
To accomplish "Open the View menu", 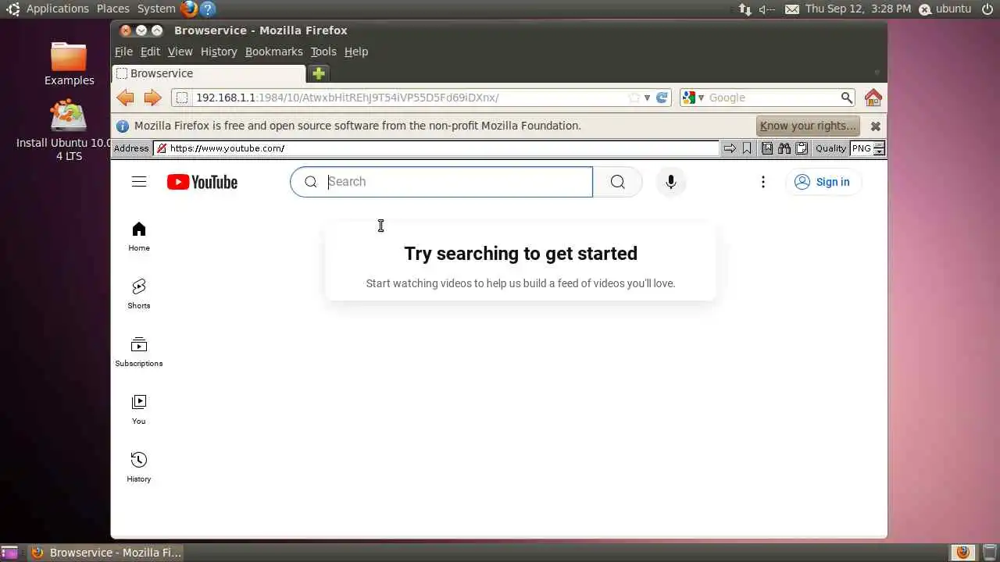I will [x=180, y=52].
